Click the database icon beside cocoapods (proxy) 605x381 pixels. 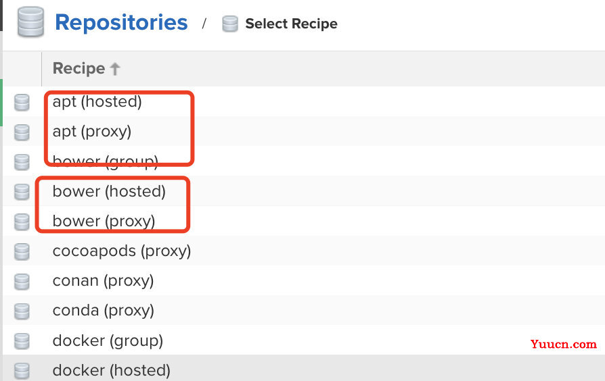(22, 251)
